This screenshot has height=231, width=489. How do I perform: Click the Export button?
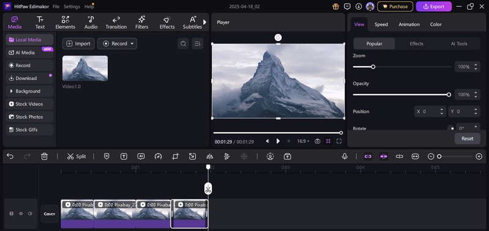pos(434,6)
